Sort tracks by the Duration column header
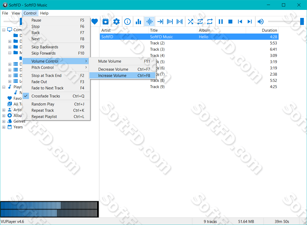 coord(262,30)
